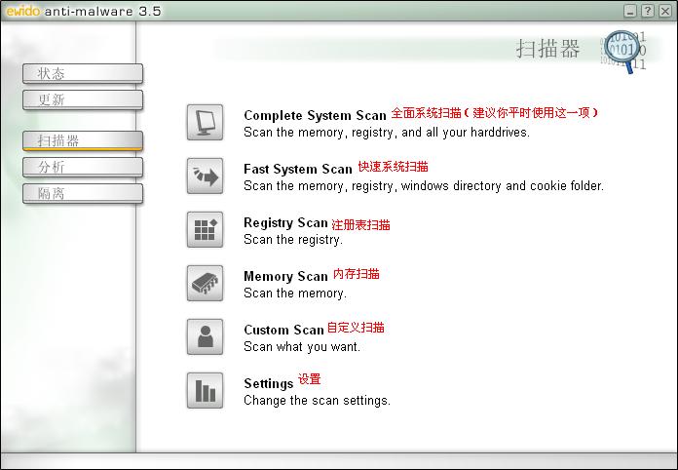Click the red 自定义扫描 annotation
Viewport: 678px width, 470px height.
pyautogui.click(x=356, y=328)
